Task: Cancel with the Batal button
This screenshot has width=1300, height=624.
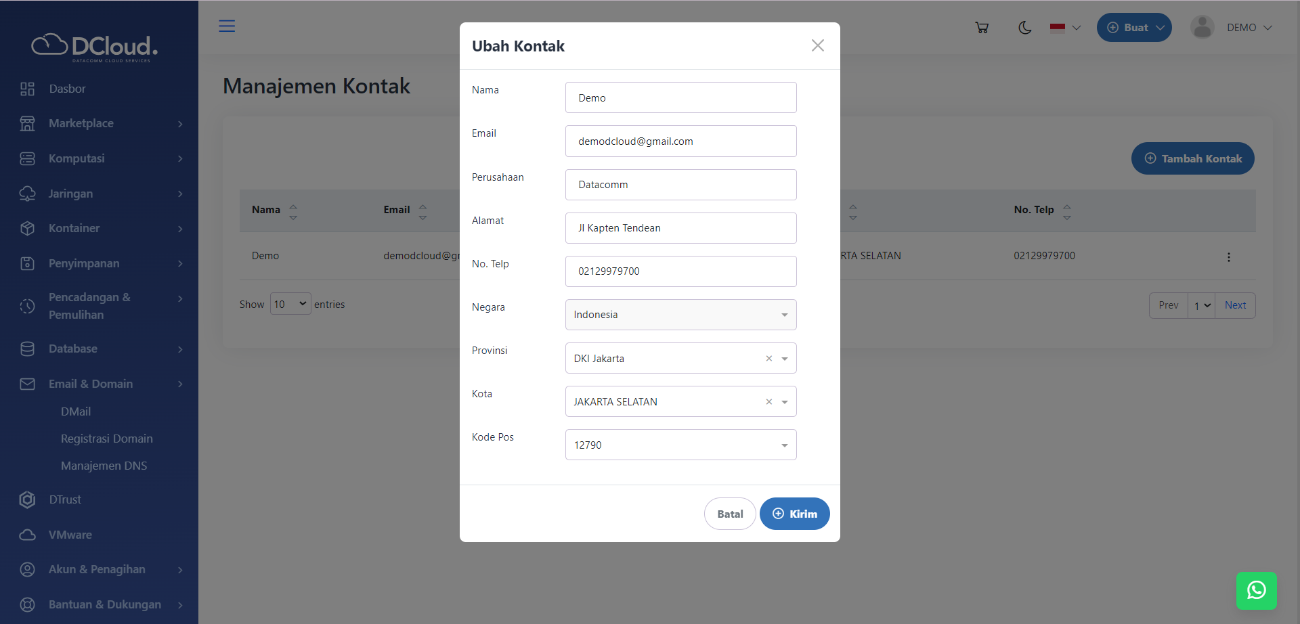Action: pyautogui.click(x=729, y=514)
